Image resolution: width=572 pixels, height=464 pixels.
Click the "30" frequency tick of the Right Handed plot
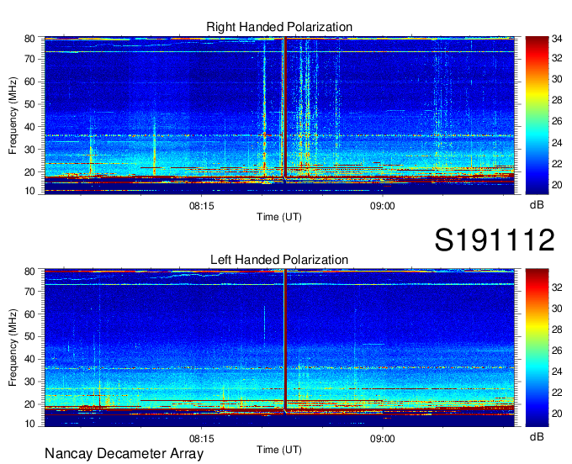click(x=29, y=150)
